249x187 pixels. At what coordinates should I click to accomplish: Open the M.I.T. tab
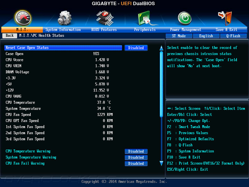22,29
